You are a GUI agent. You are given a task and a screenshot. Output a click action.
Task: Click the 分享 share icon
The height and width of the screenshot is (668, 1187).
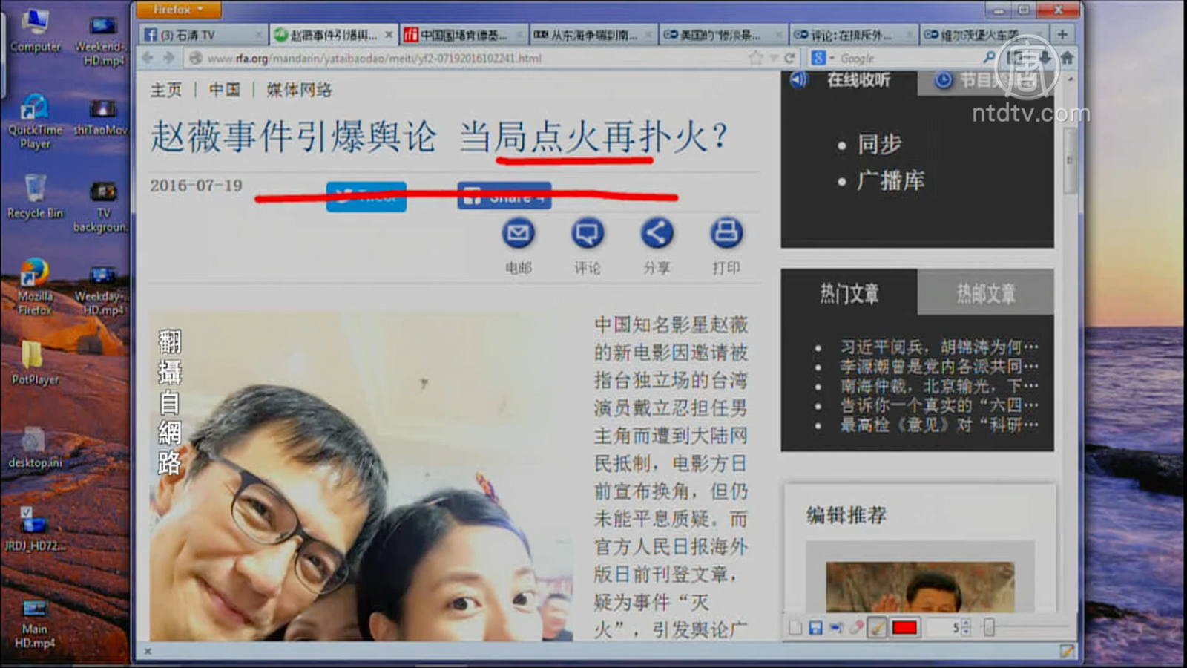pos(657,234)
